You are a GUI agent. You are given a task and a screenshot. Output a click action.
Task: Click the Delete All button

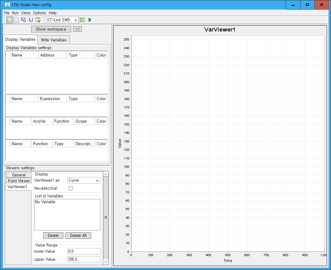click(78, 236)
